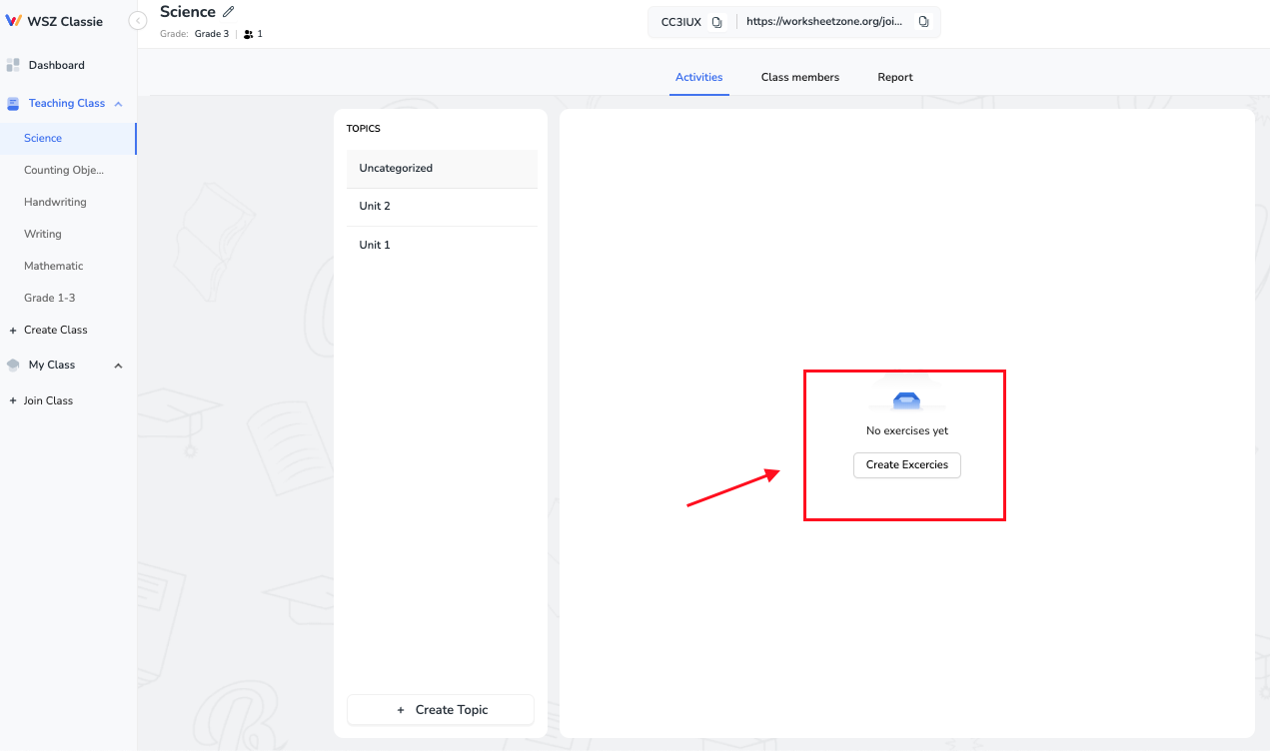Click the plus icon beside Join Class
This screenshot has height=751, width=1270.
point(13,400)
